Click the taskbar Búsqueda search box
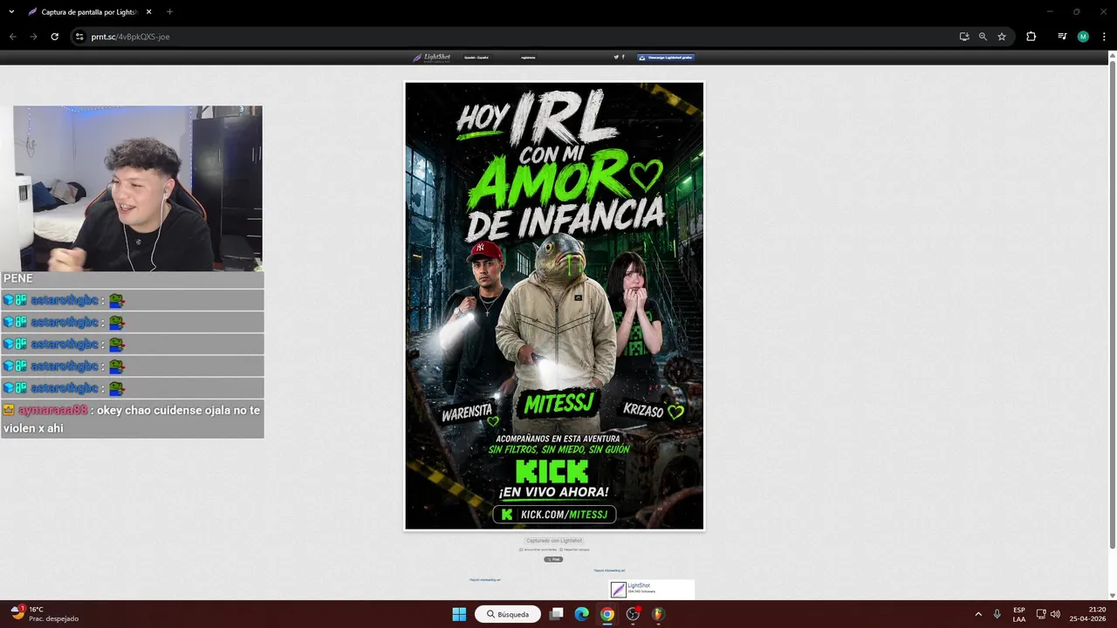Viewport: 1117px width, 628px height. click(508, 614)
